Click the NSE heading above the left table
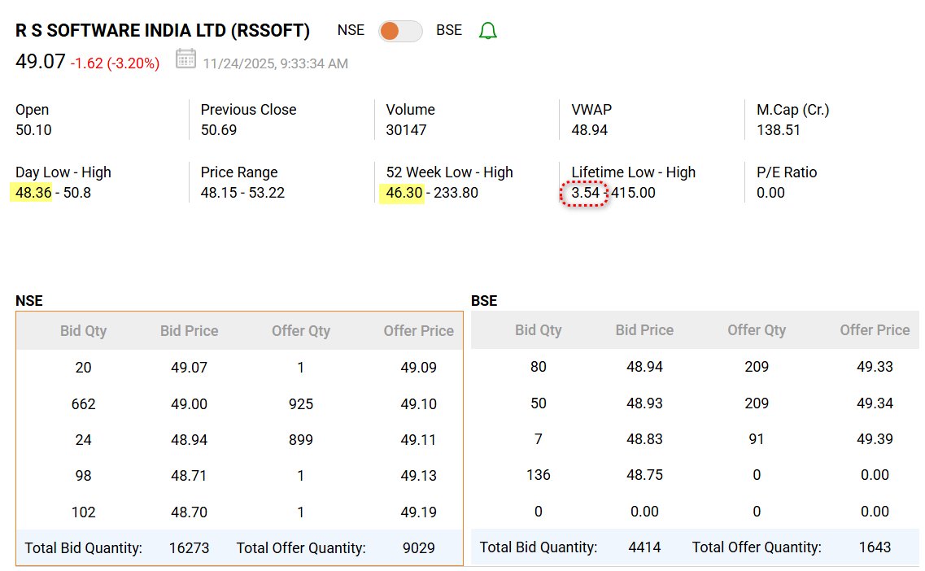Image resolution: width=925 pixels, height=571 pixels. click(29, 301)
